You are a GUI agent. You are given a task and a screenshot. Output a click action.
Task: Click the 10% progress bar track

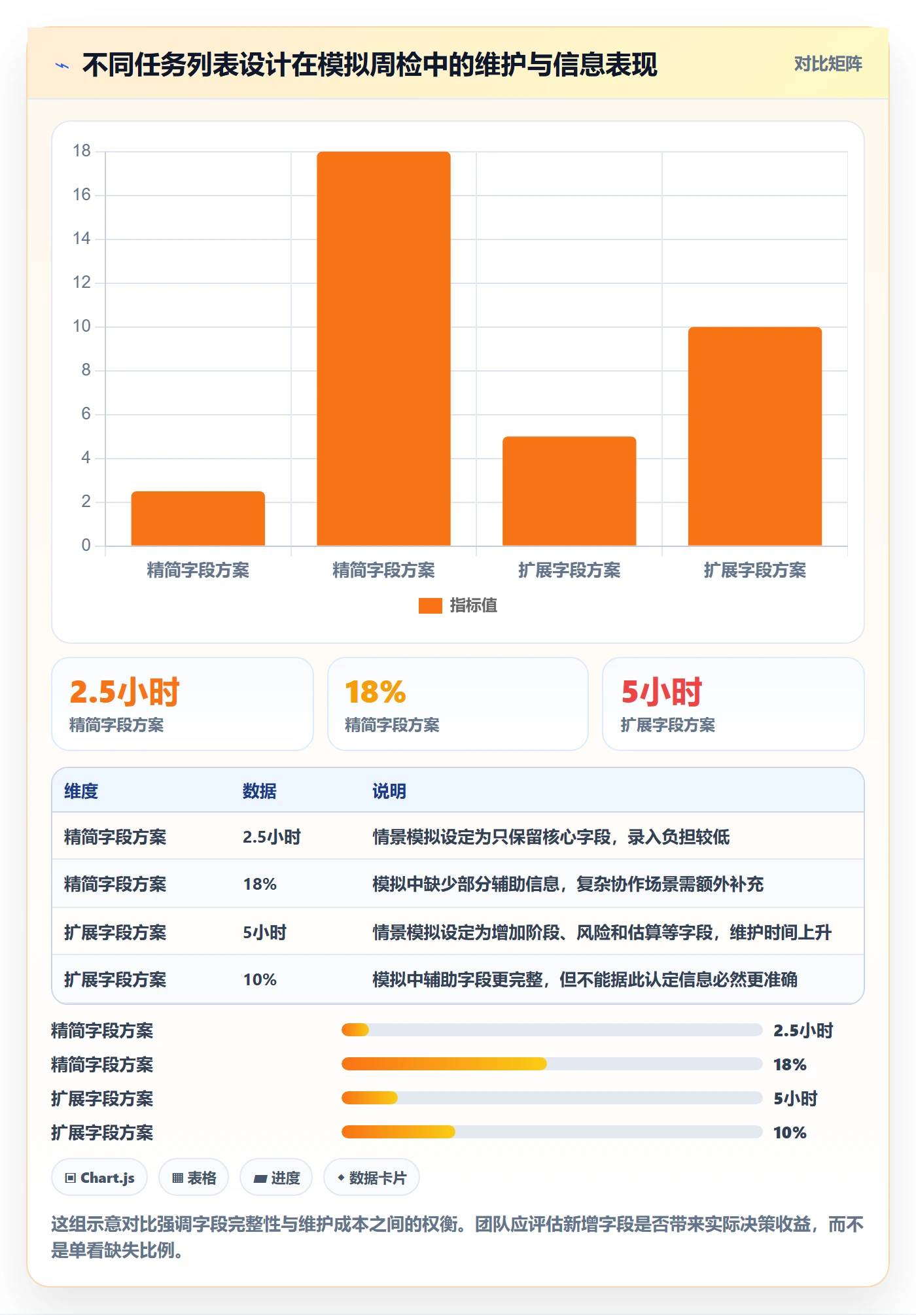coord(552,1132)
